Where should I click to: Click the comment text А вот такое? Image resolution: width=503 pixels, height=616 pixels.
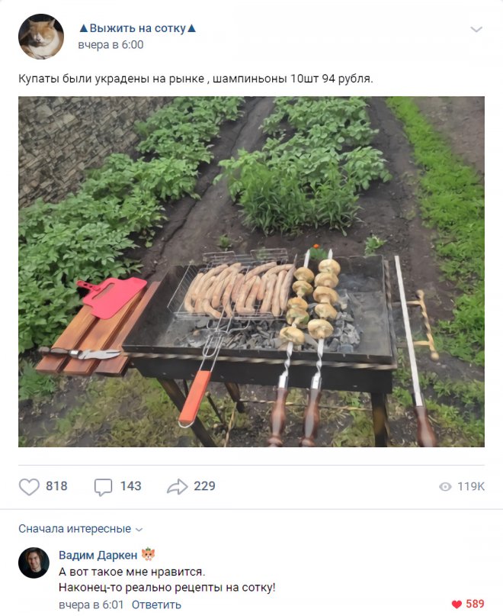click(x=133, y=571)
